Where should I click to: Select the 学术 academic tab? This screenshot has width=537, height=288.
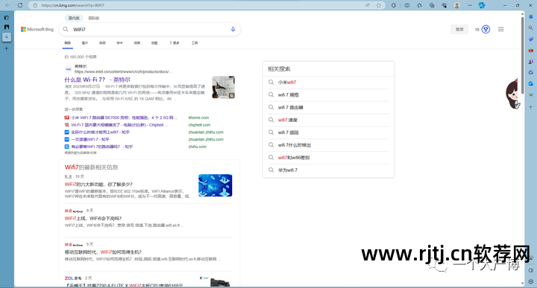[119, 43]
